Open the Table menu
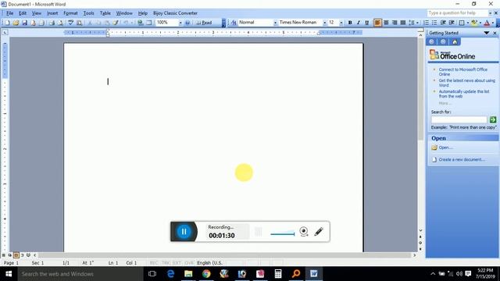 [105, 13]
